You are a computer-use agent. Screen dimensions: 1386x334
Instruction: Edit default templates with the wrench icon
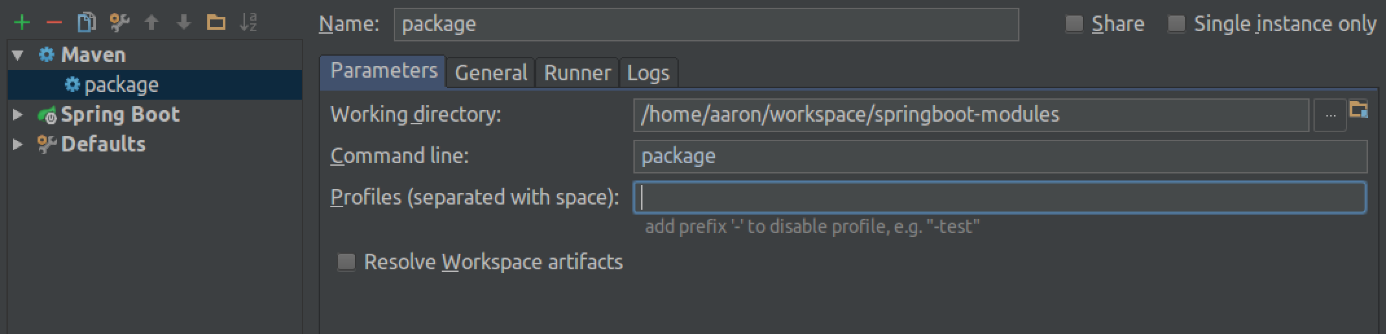(x=119, y=23)
